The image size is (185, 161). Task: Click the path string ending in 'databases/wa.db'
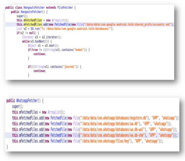pyautogui.click(x=110, y=124)
